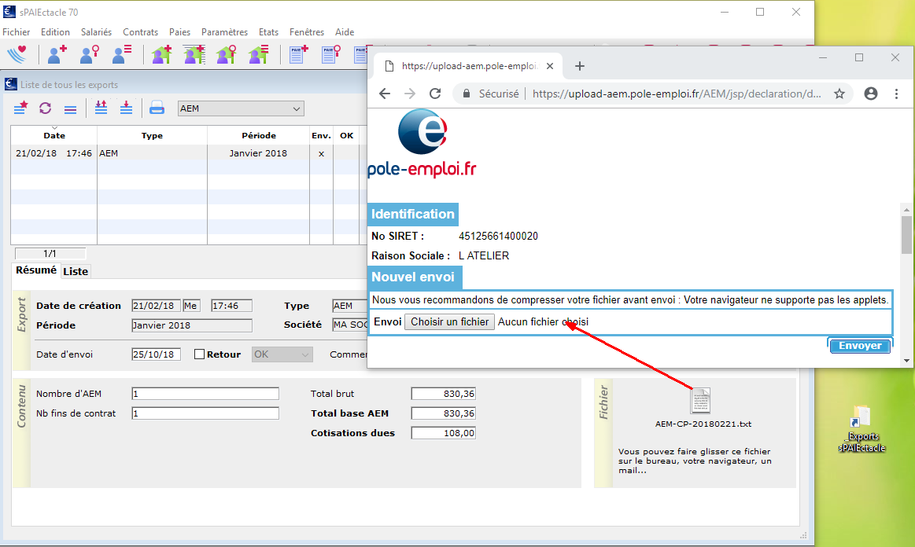Screen dimensions: 915x547
Task: Go back in the browser window
Action: coord(385,94)
